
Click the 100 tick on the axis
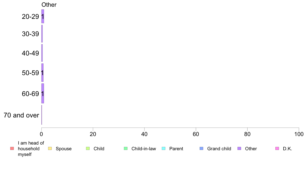(299, 134)
